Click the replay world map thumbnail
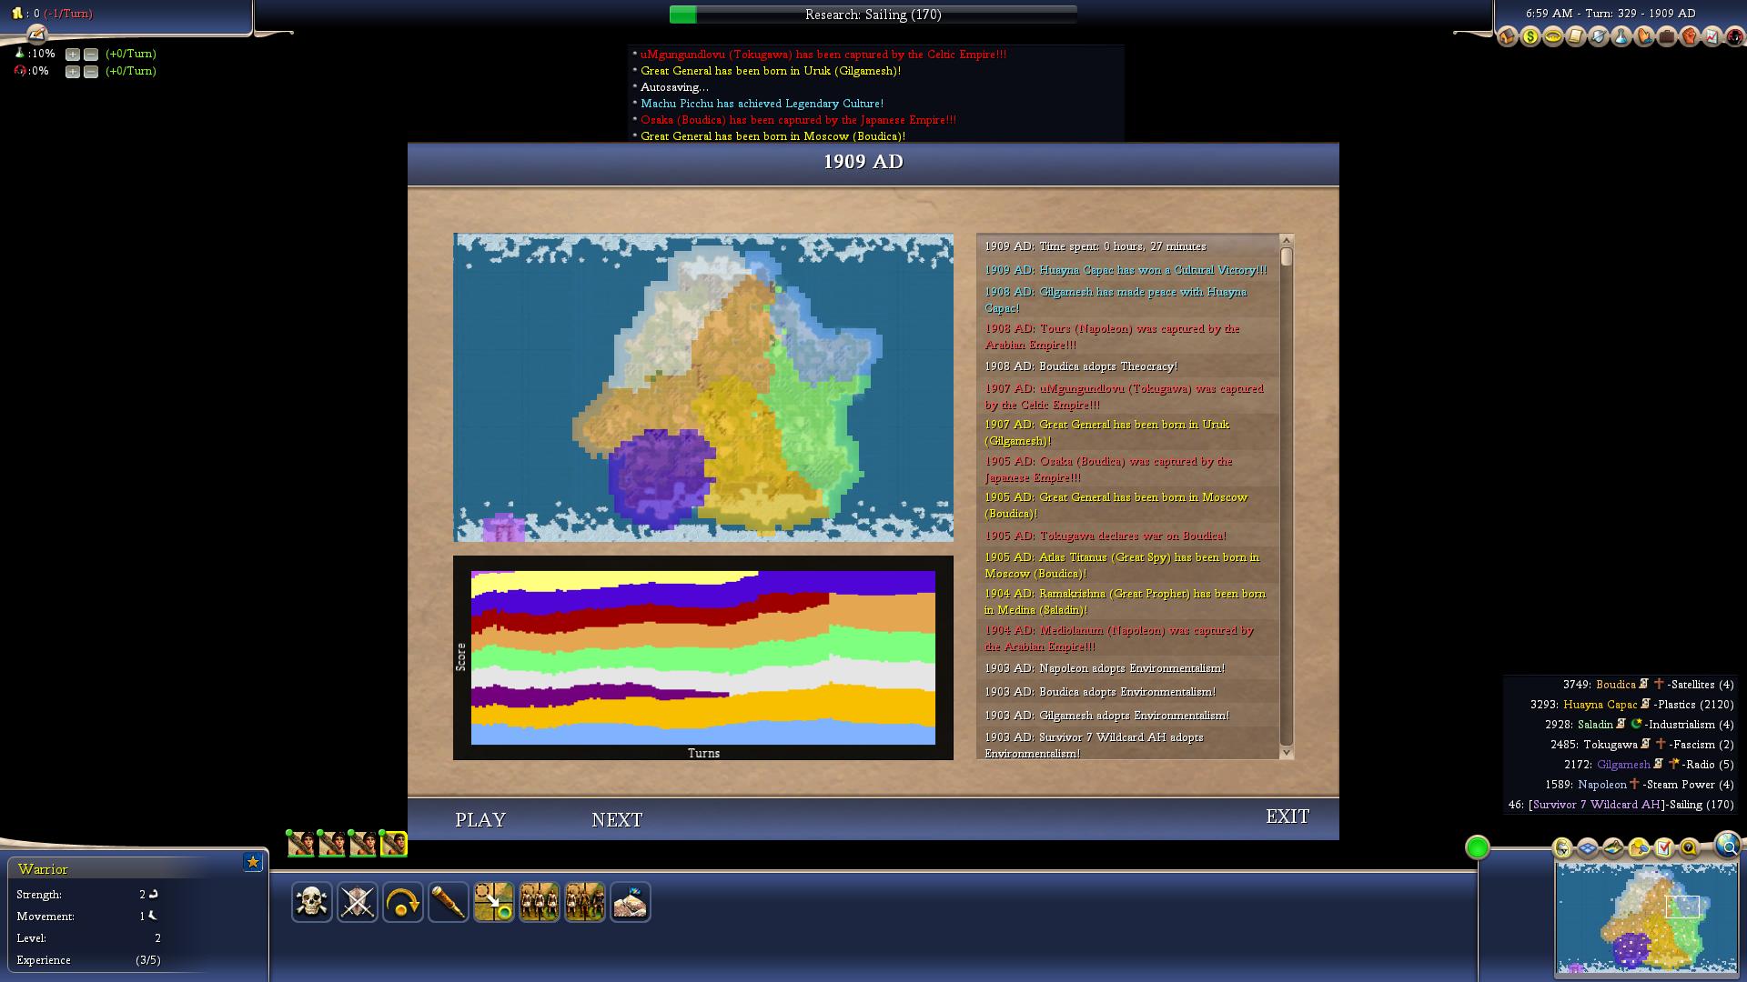Viewport: 1747px width, 982px height. coord(703,388)
